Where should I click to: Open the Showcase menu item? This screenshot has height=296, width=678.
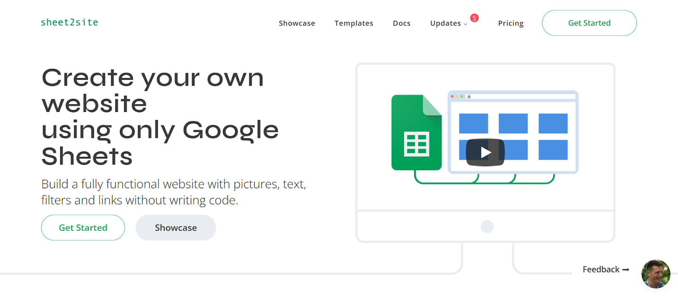[x=297, y=23]
